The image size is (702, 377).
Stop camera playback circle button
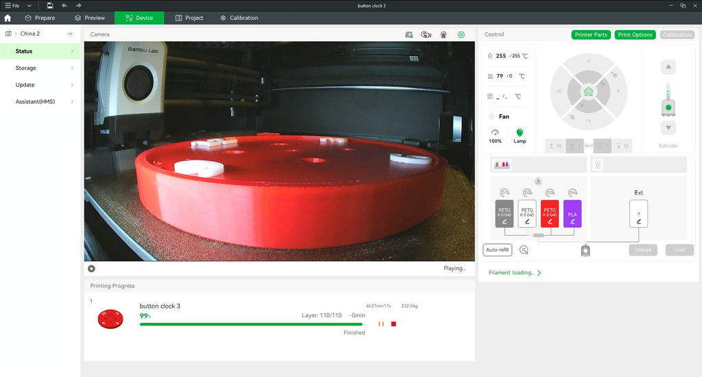click(91, 269)
